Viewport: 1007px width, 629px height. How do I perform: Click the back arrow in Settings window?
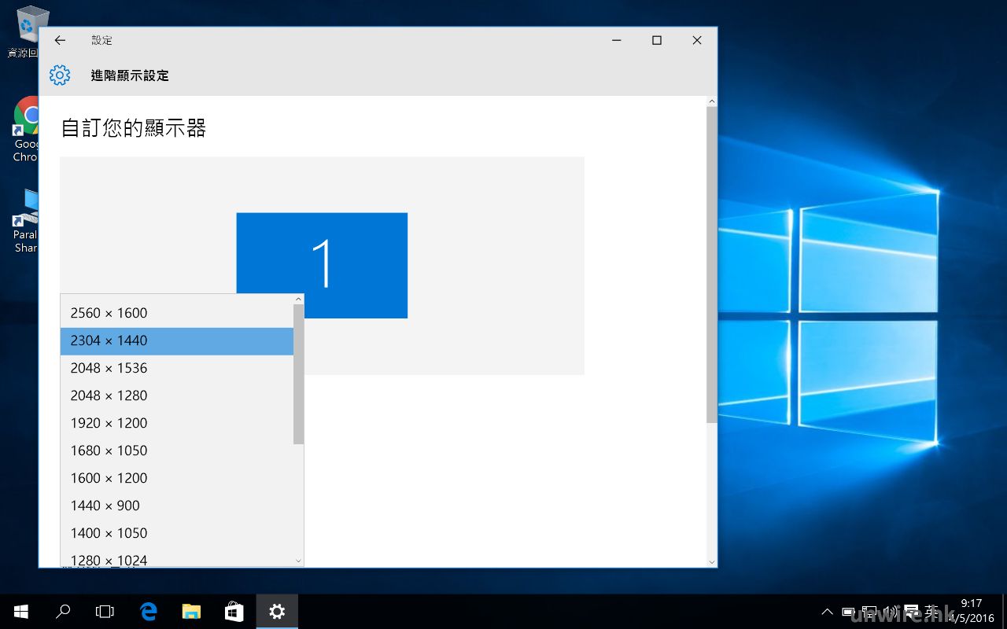click(x=60, y=40)
